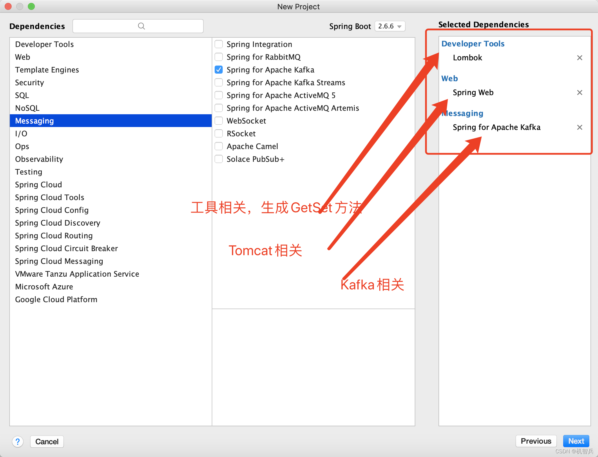Remove Lombok from selected dependencies

coord(579,58)
